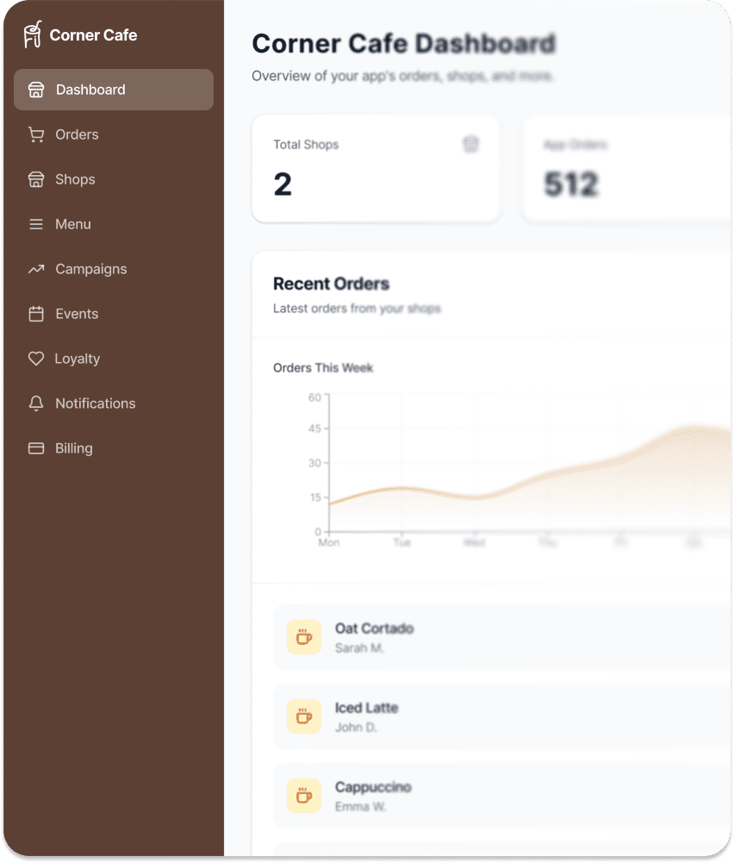Click the Corner Cafe logo icon
Image resolution: width=734 pixels, height=863 pixels.
click(x=33, y=34)
